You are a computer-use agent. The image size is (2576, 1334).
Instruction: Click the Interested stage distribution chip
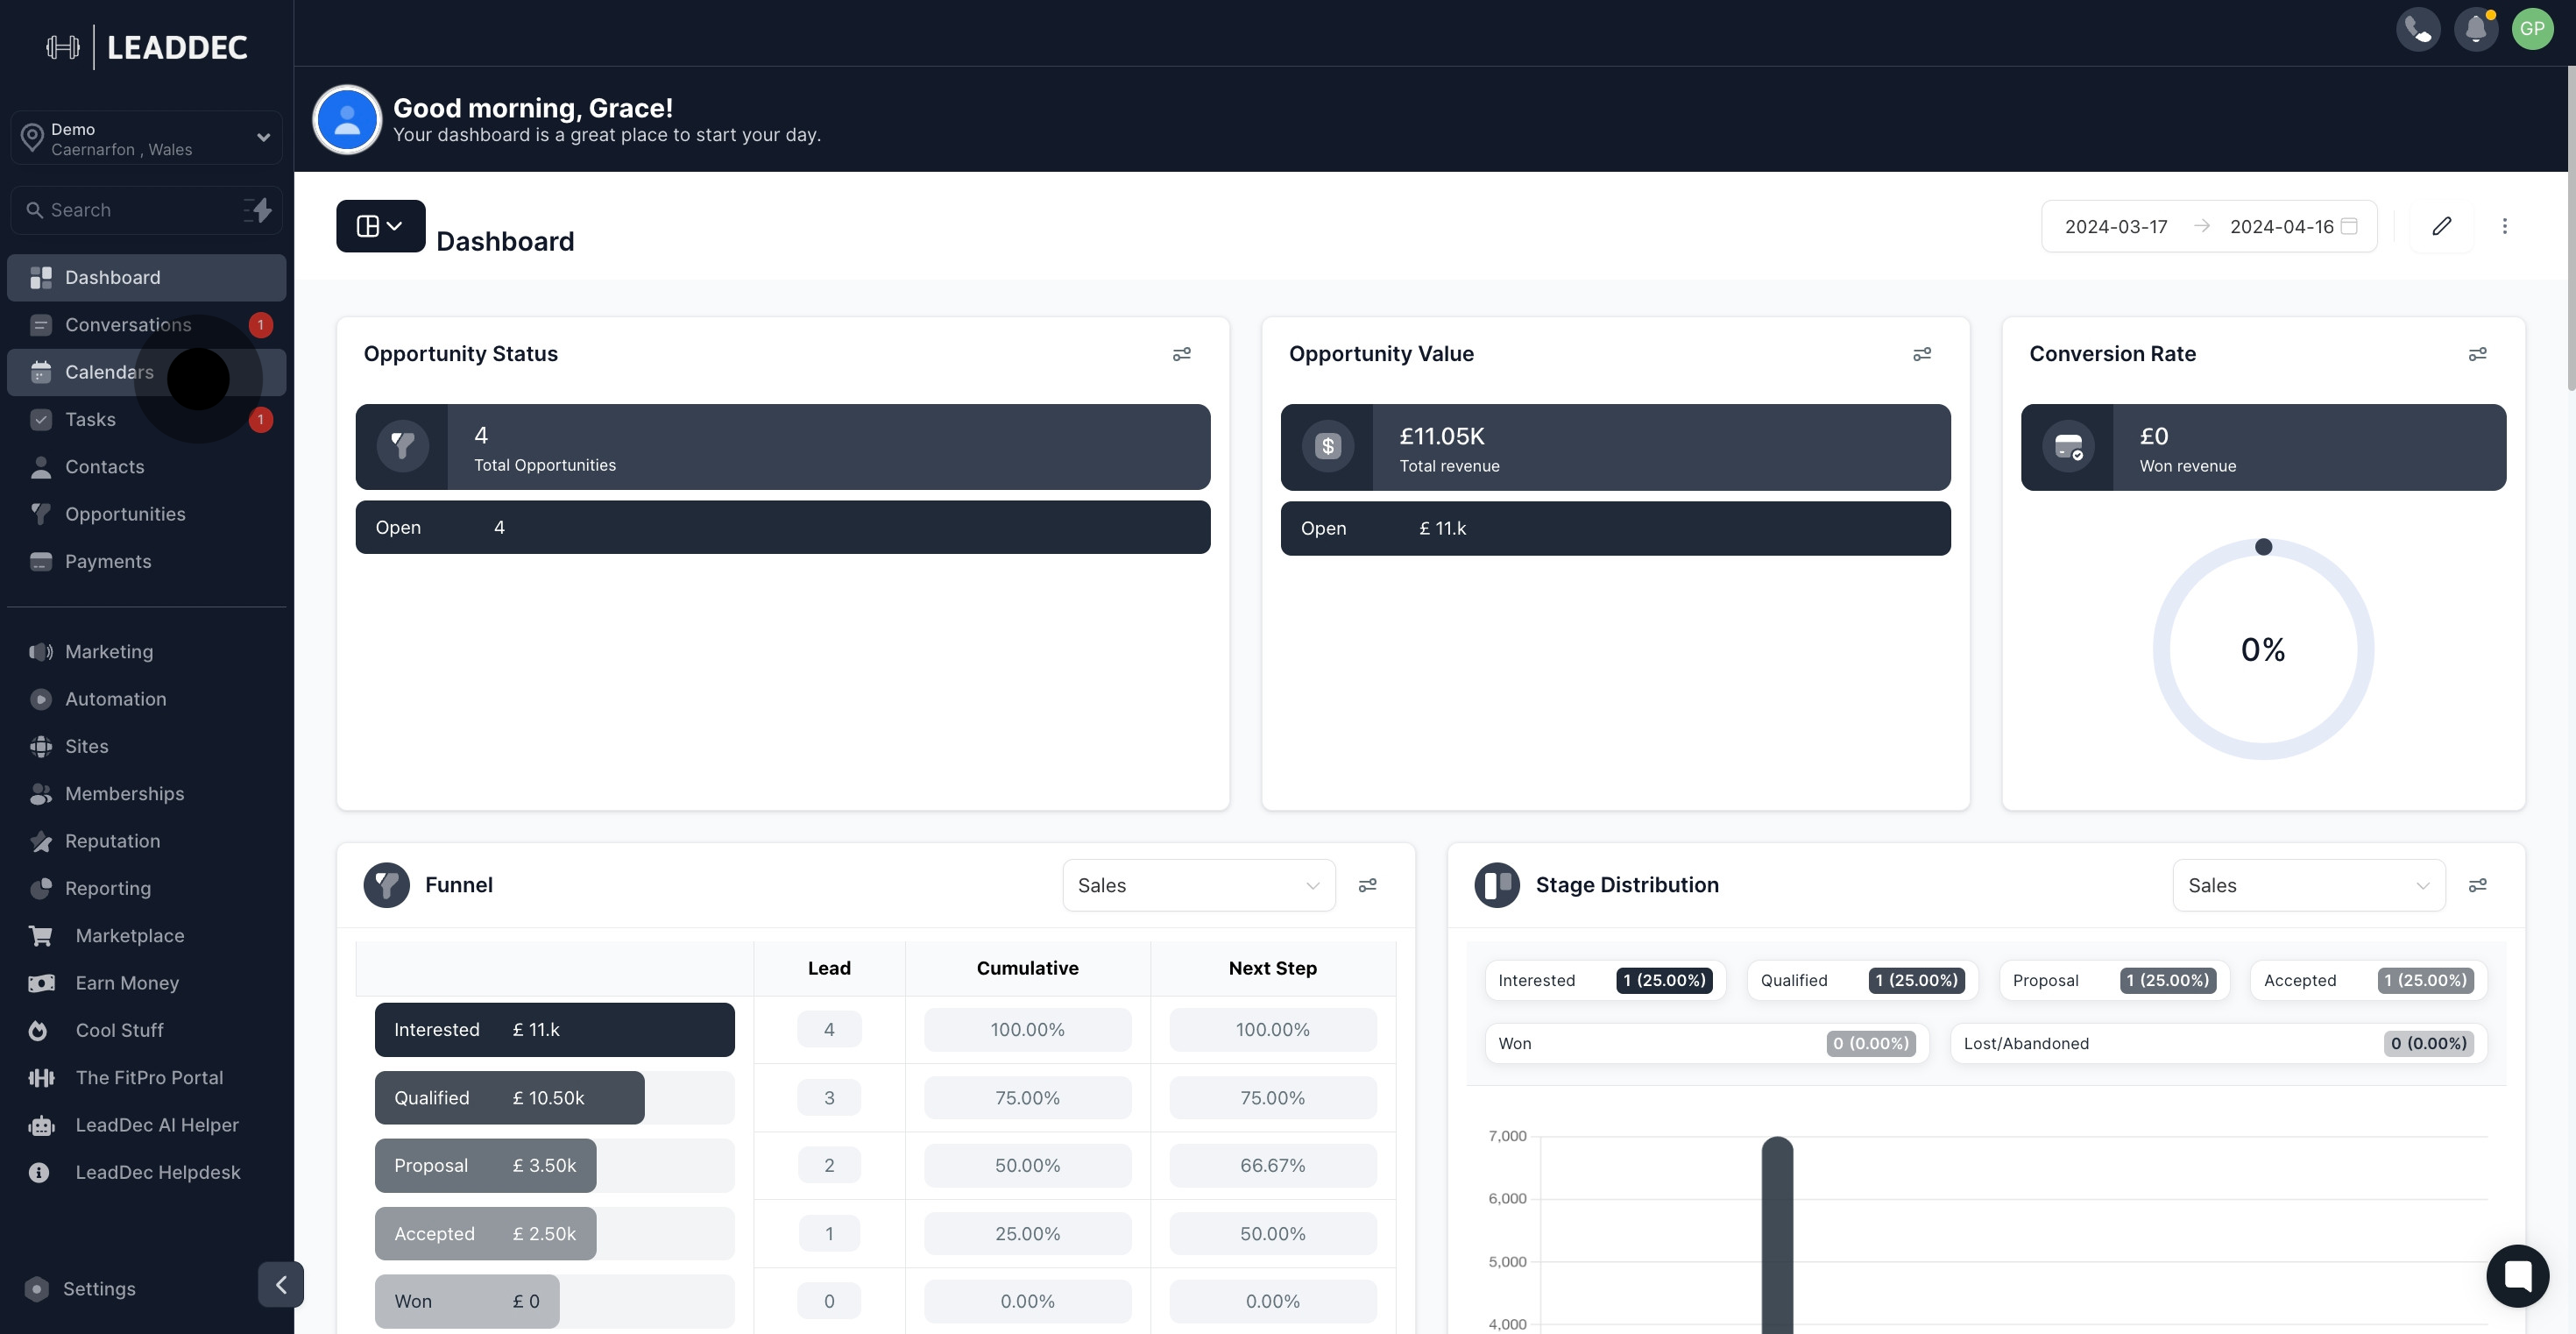pos(1604,980)
